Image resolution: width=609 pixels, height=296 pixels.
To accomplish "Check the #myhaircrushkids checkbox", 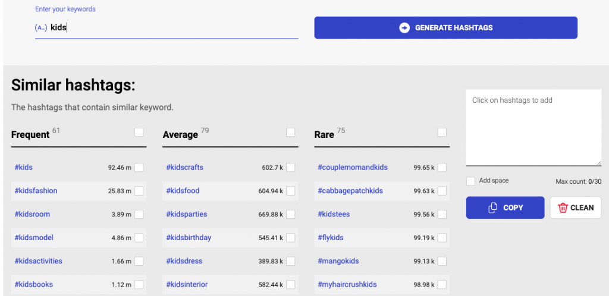I will pos(442,284).
